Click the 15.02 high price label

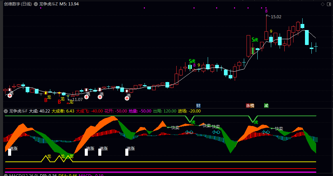pyautogui.click(x=276, y=17)
